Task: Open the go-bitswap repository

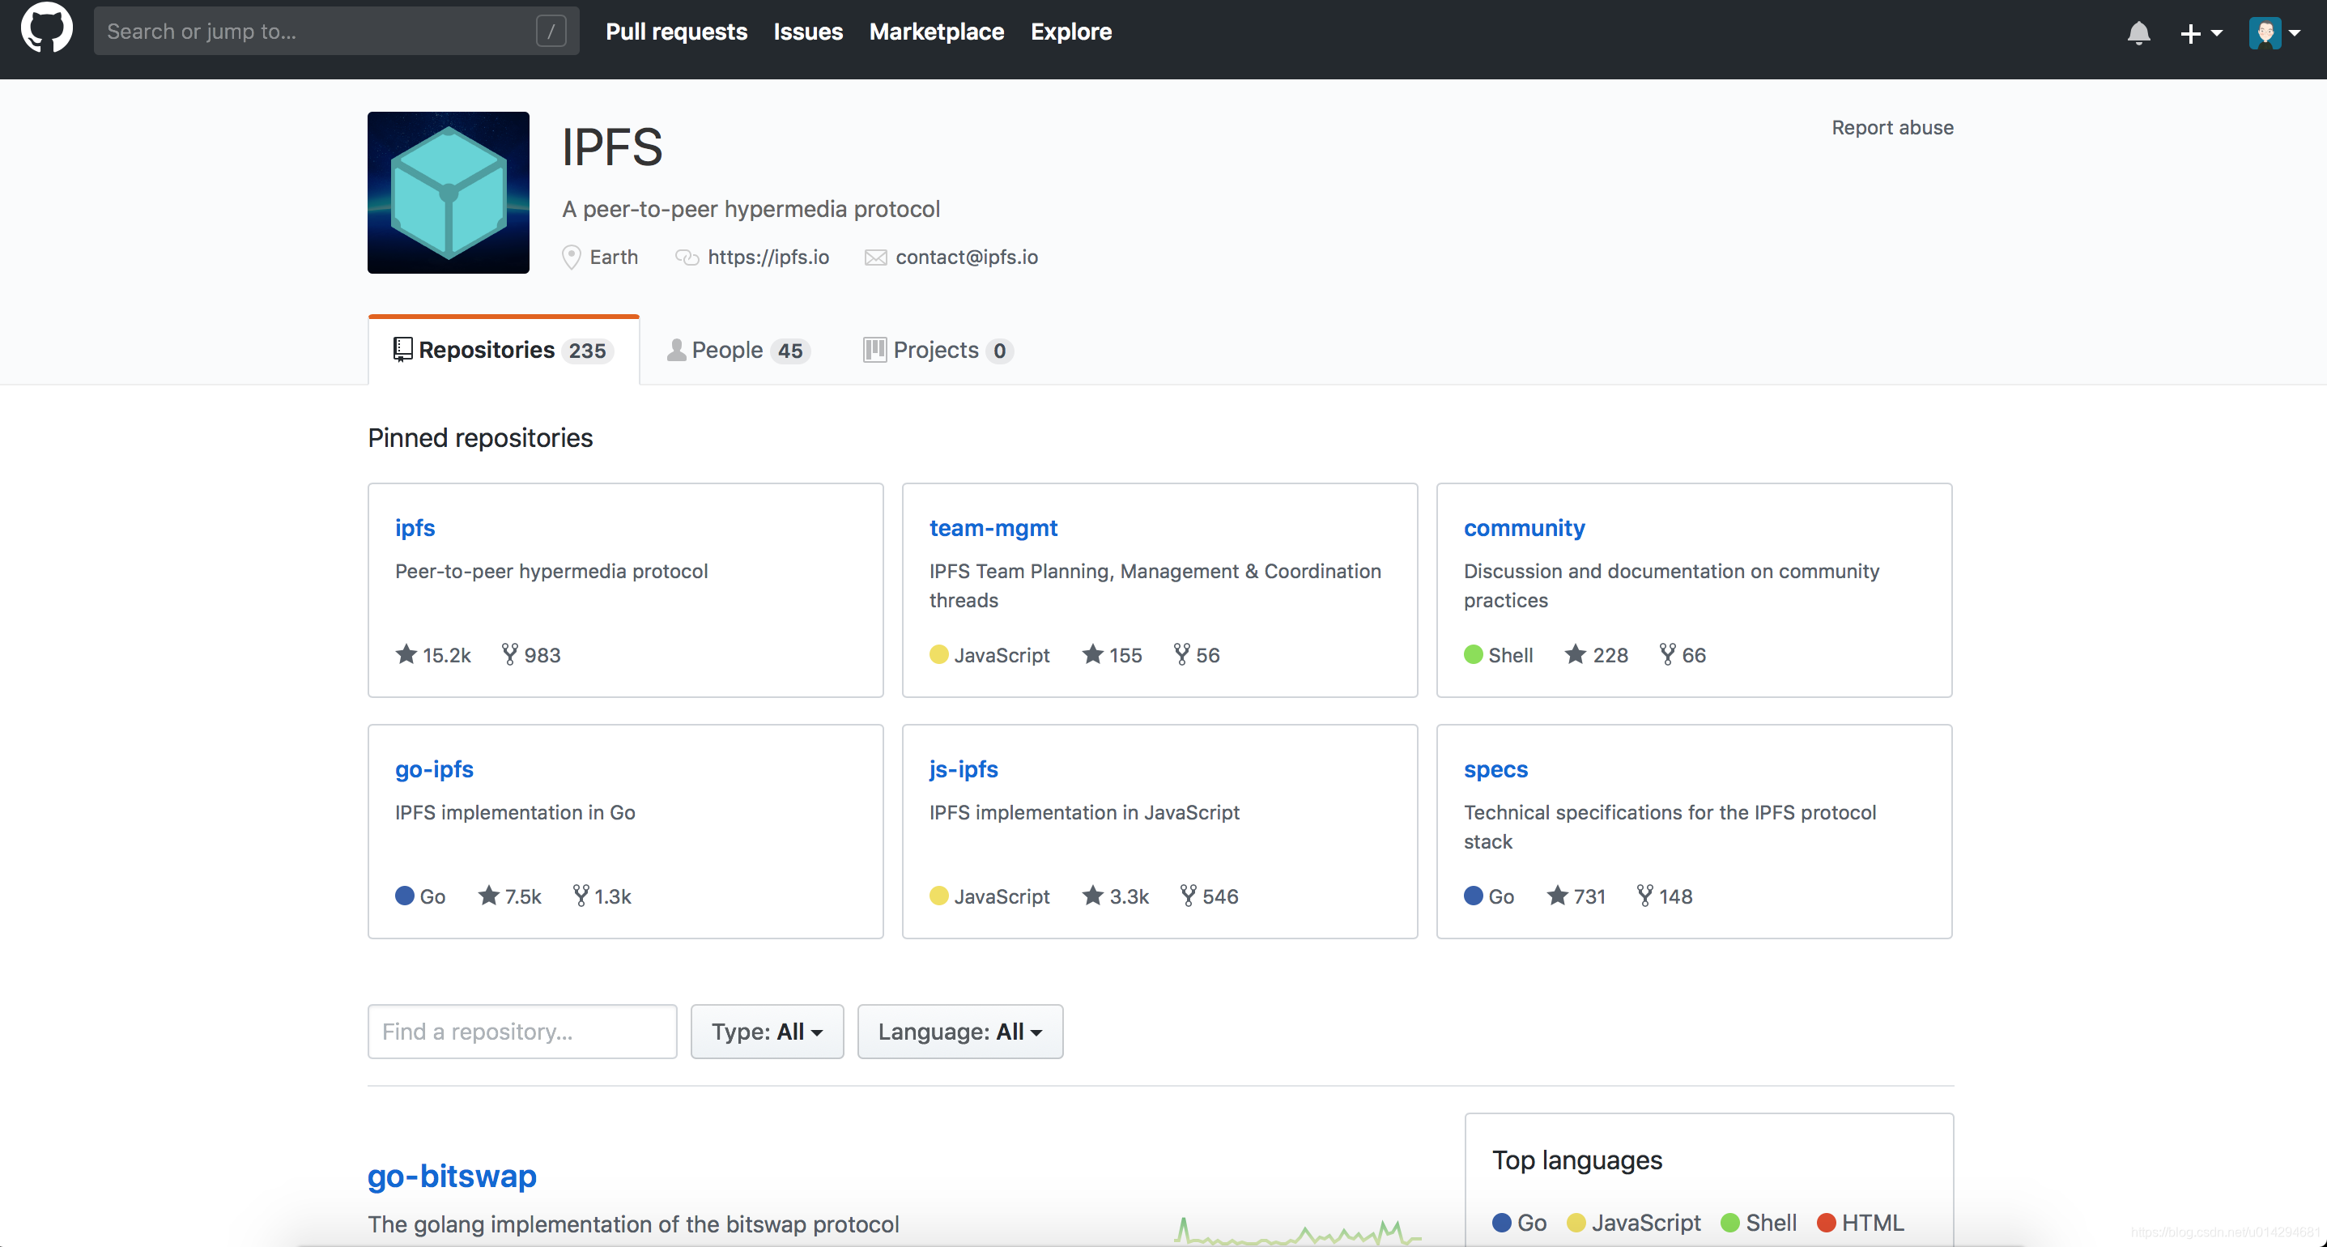Action: pos(452,1176)
